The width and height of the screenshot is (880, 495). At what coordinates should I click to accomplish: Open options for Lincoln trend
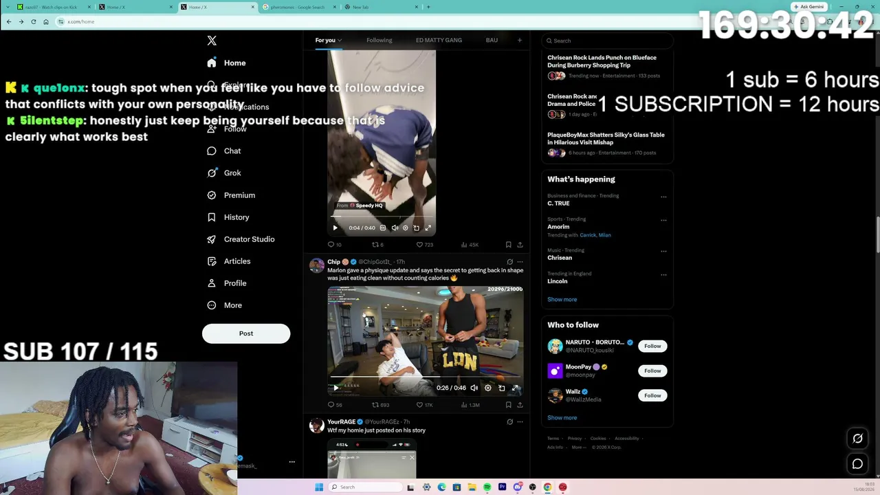coord(663,275)
